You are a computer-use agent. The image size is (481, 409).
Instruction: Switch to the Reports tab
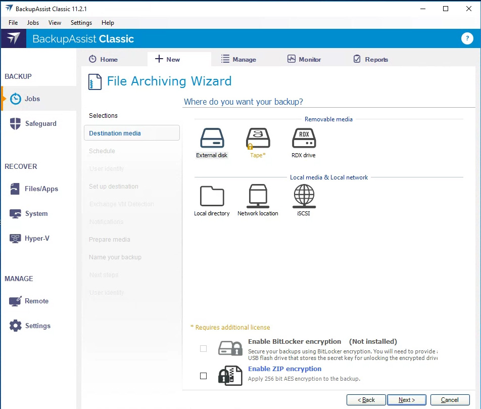click(370, 59)
